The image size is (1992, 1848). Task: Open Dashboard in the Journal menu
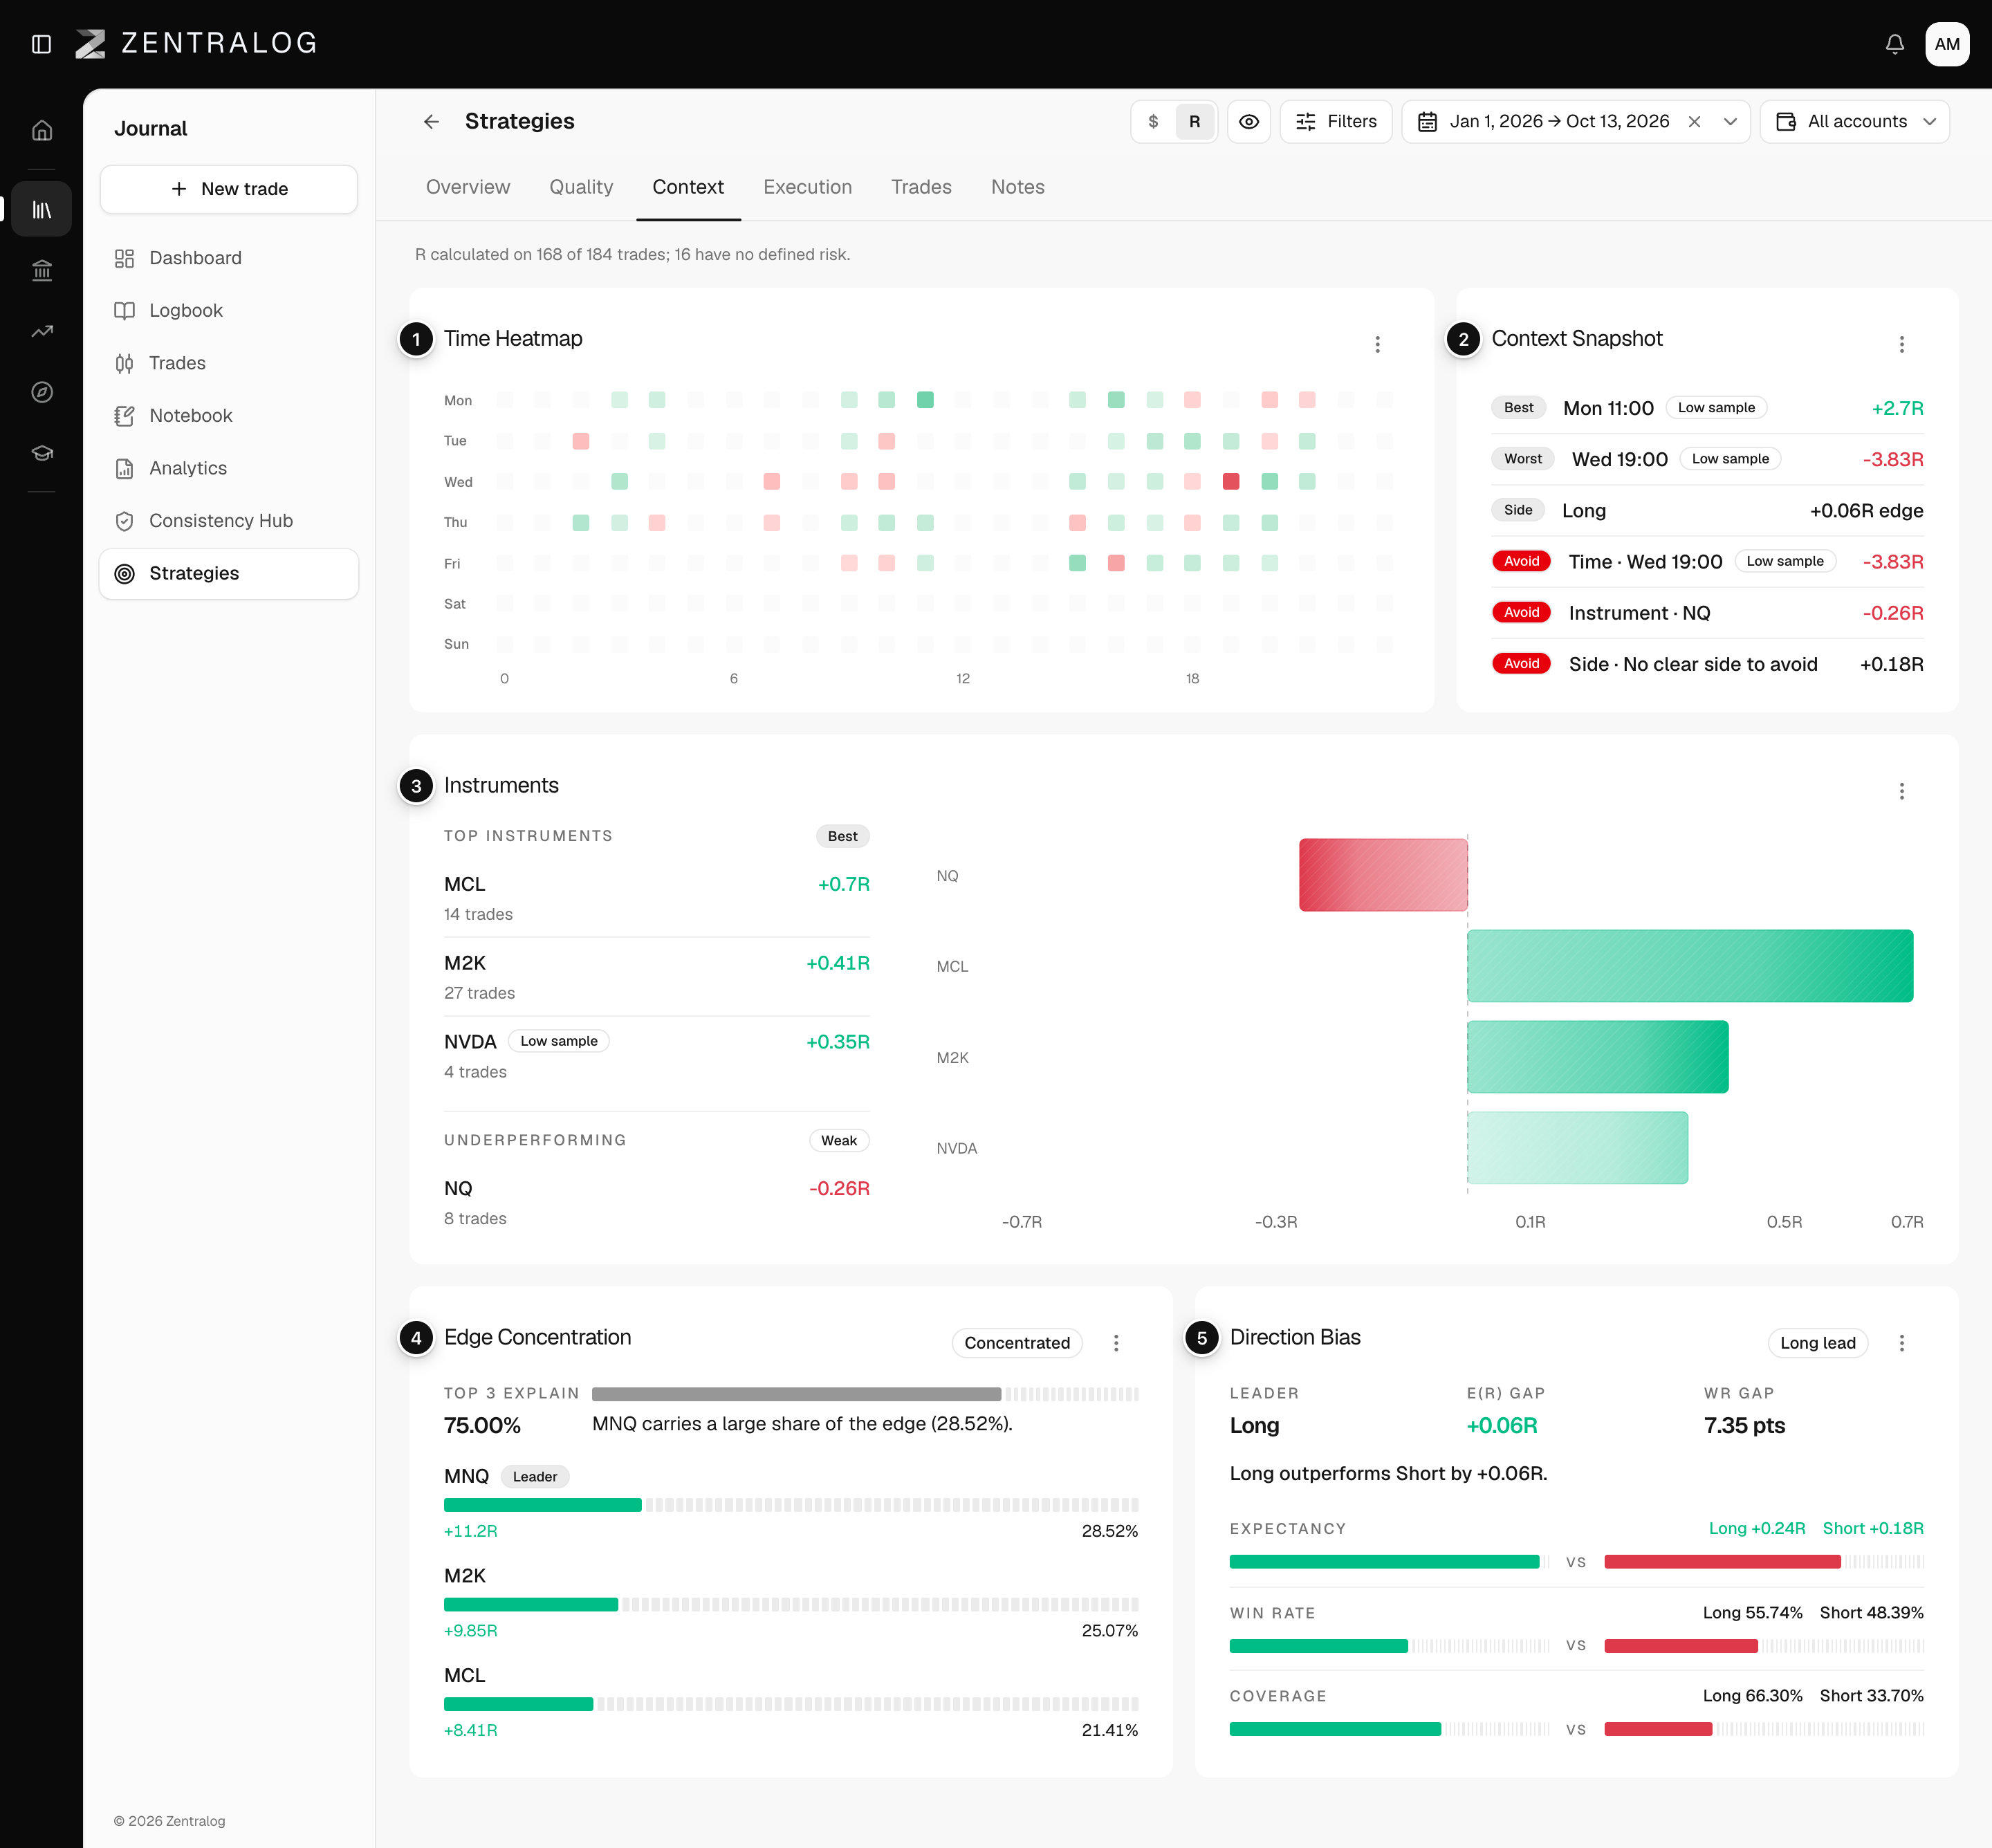coord(229,258)
